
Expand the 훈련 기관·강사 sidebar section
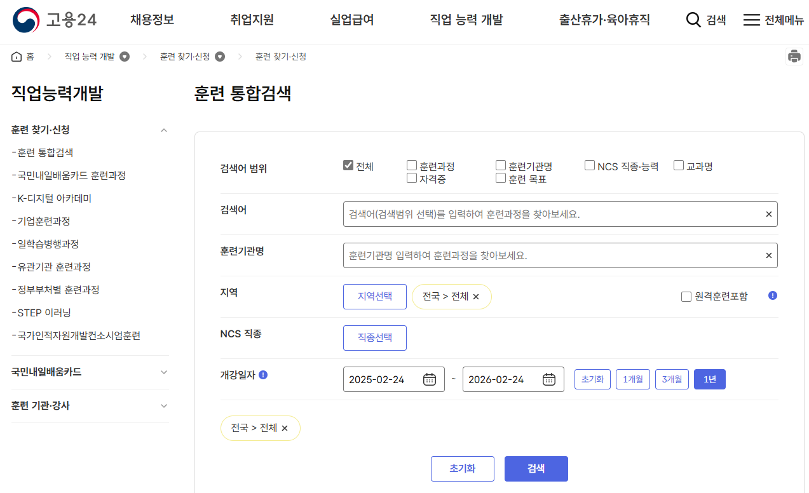point(164,406)
